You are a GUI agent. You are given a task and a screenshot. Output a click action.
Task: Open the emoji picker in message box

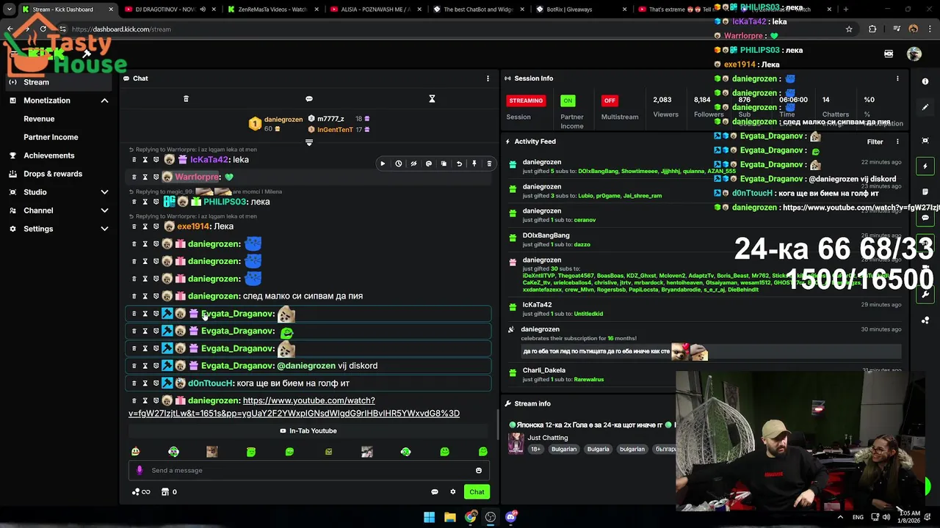coord(479,470)
